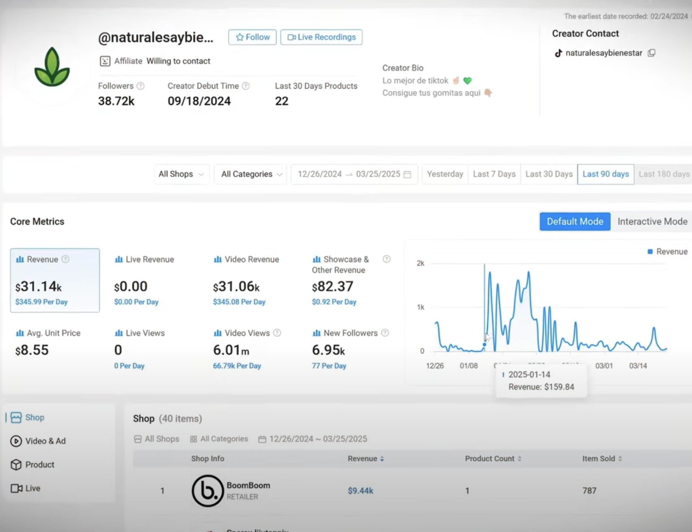Follow the @naturalesaybie creator
The height and width of the screenshot is (532, 692).
252,37
